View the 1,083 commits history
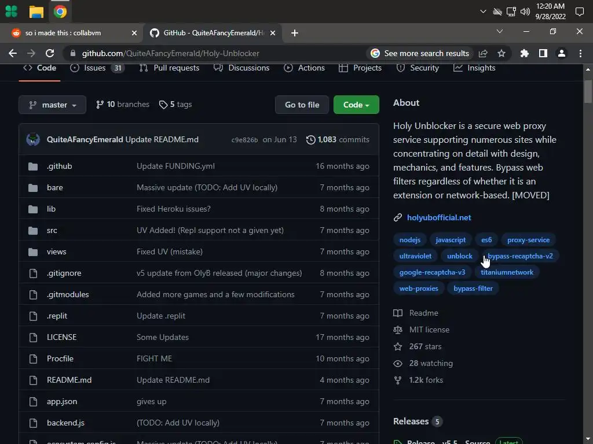The height and width of the screenshot is (444, 593). [338, 140]
